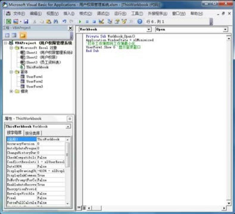235x214 pixels.
Task: Click the code window scroll-down arrow
Action: (x=229, y=203)
